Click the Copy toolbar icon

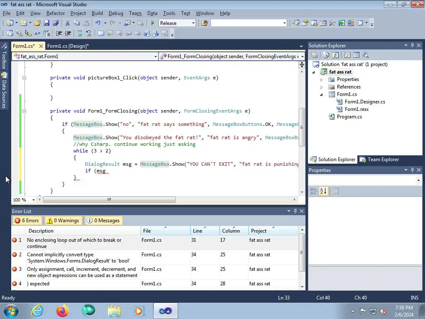pos(77,23)
